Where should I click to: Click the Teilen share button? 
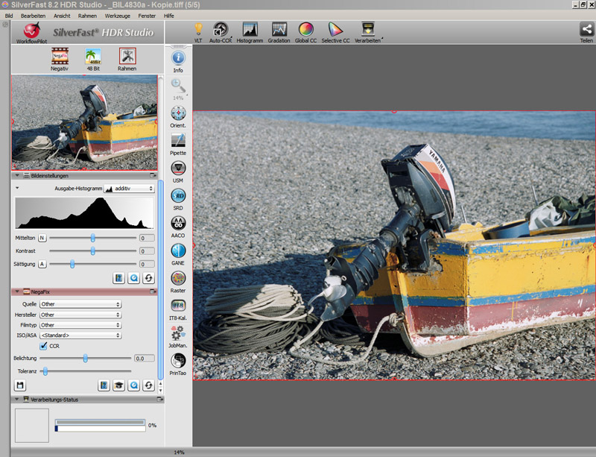click(x=586, y=30)
